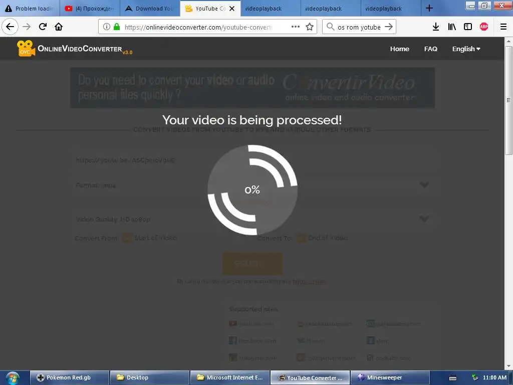Expand the Format dropdown chevron

424,185
